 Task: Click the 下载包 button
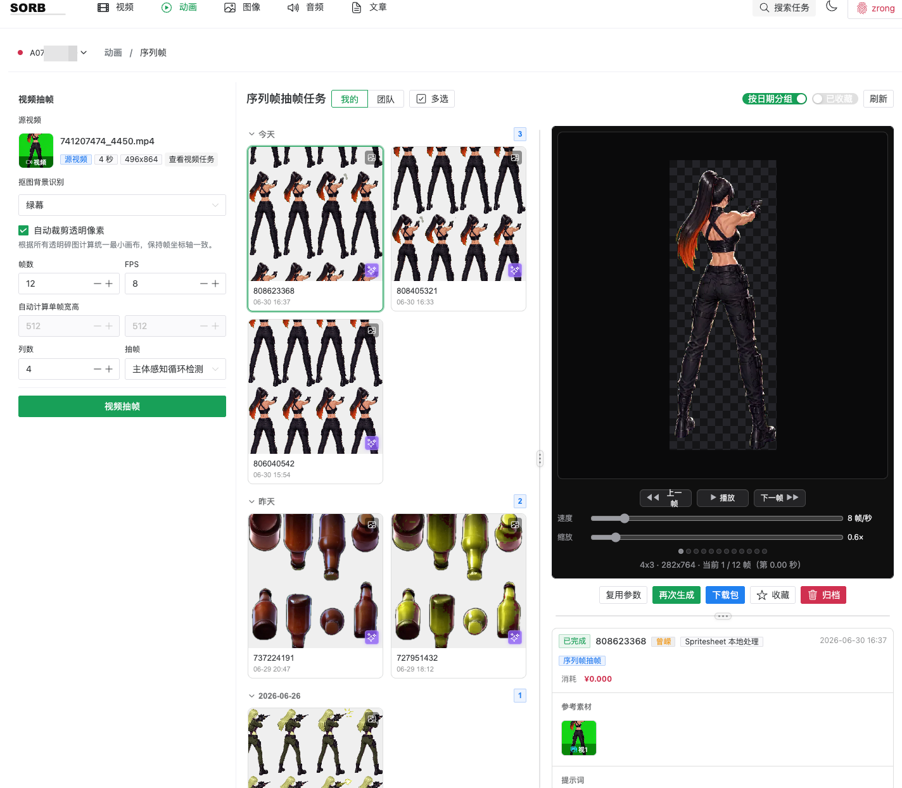tap(725, 595)
